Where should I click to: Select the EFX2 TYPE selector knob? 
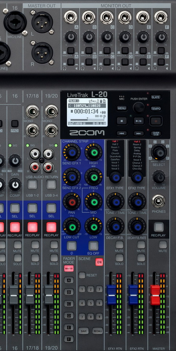pyautogui.click(x=137, y=177)
